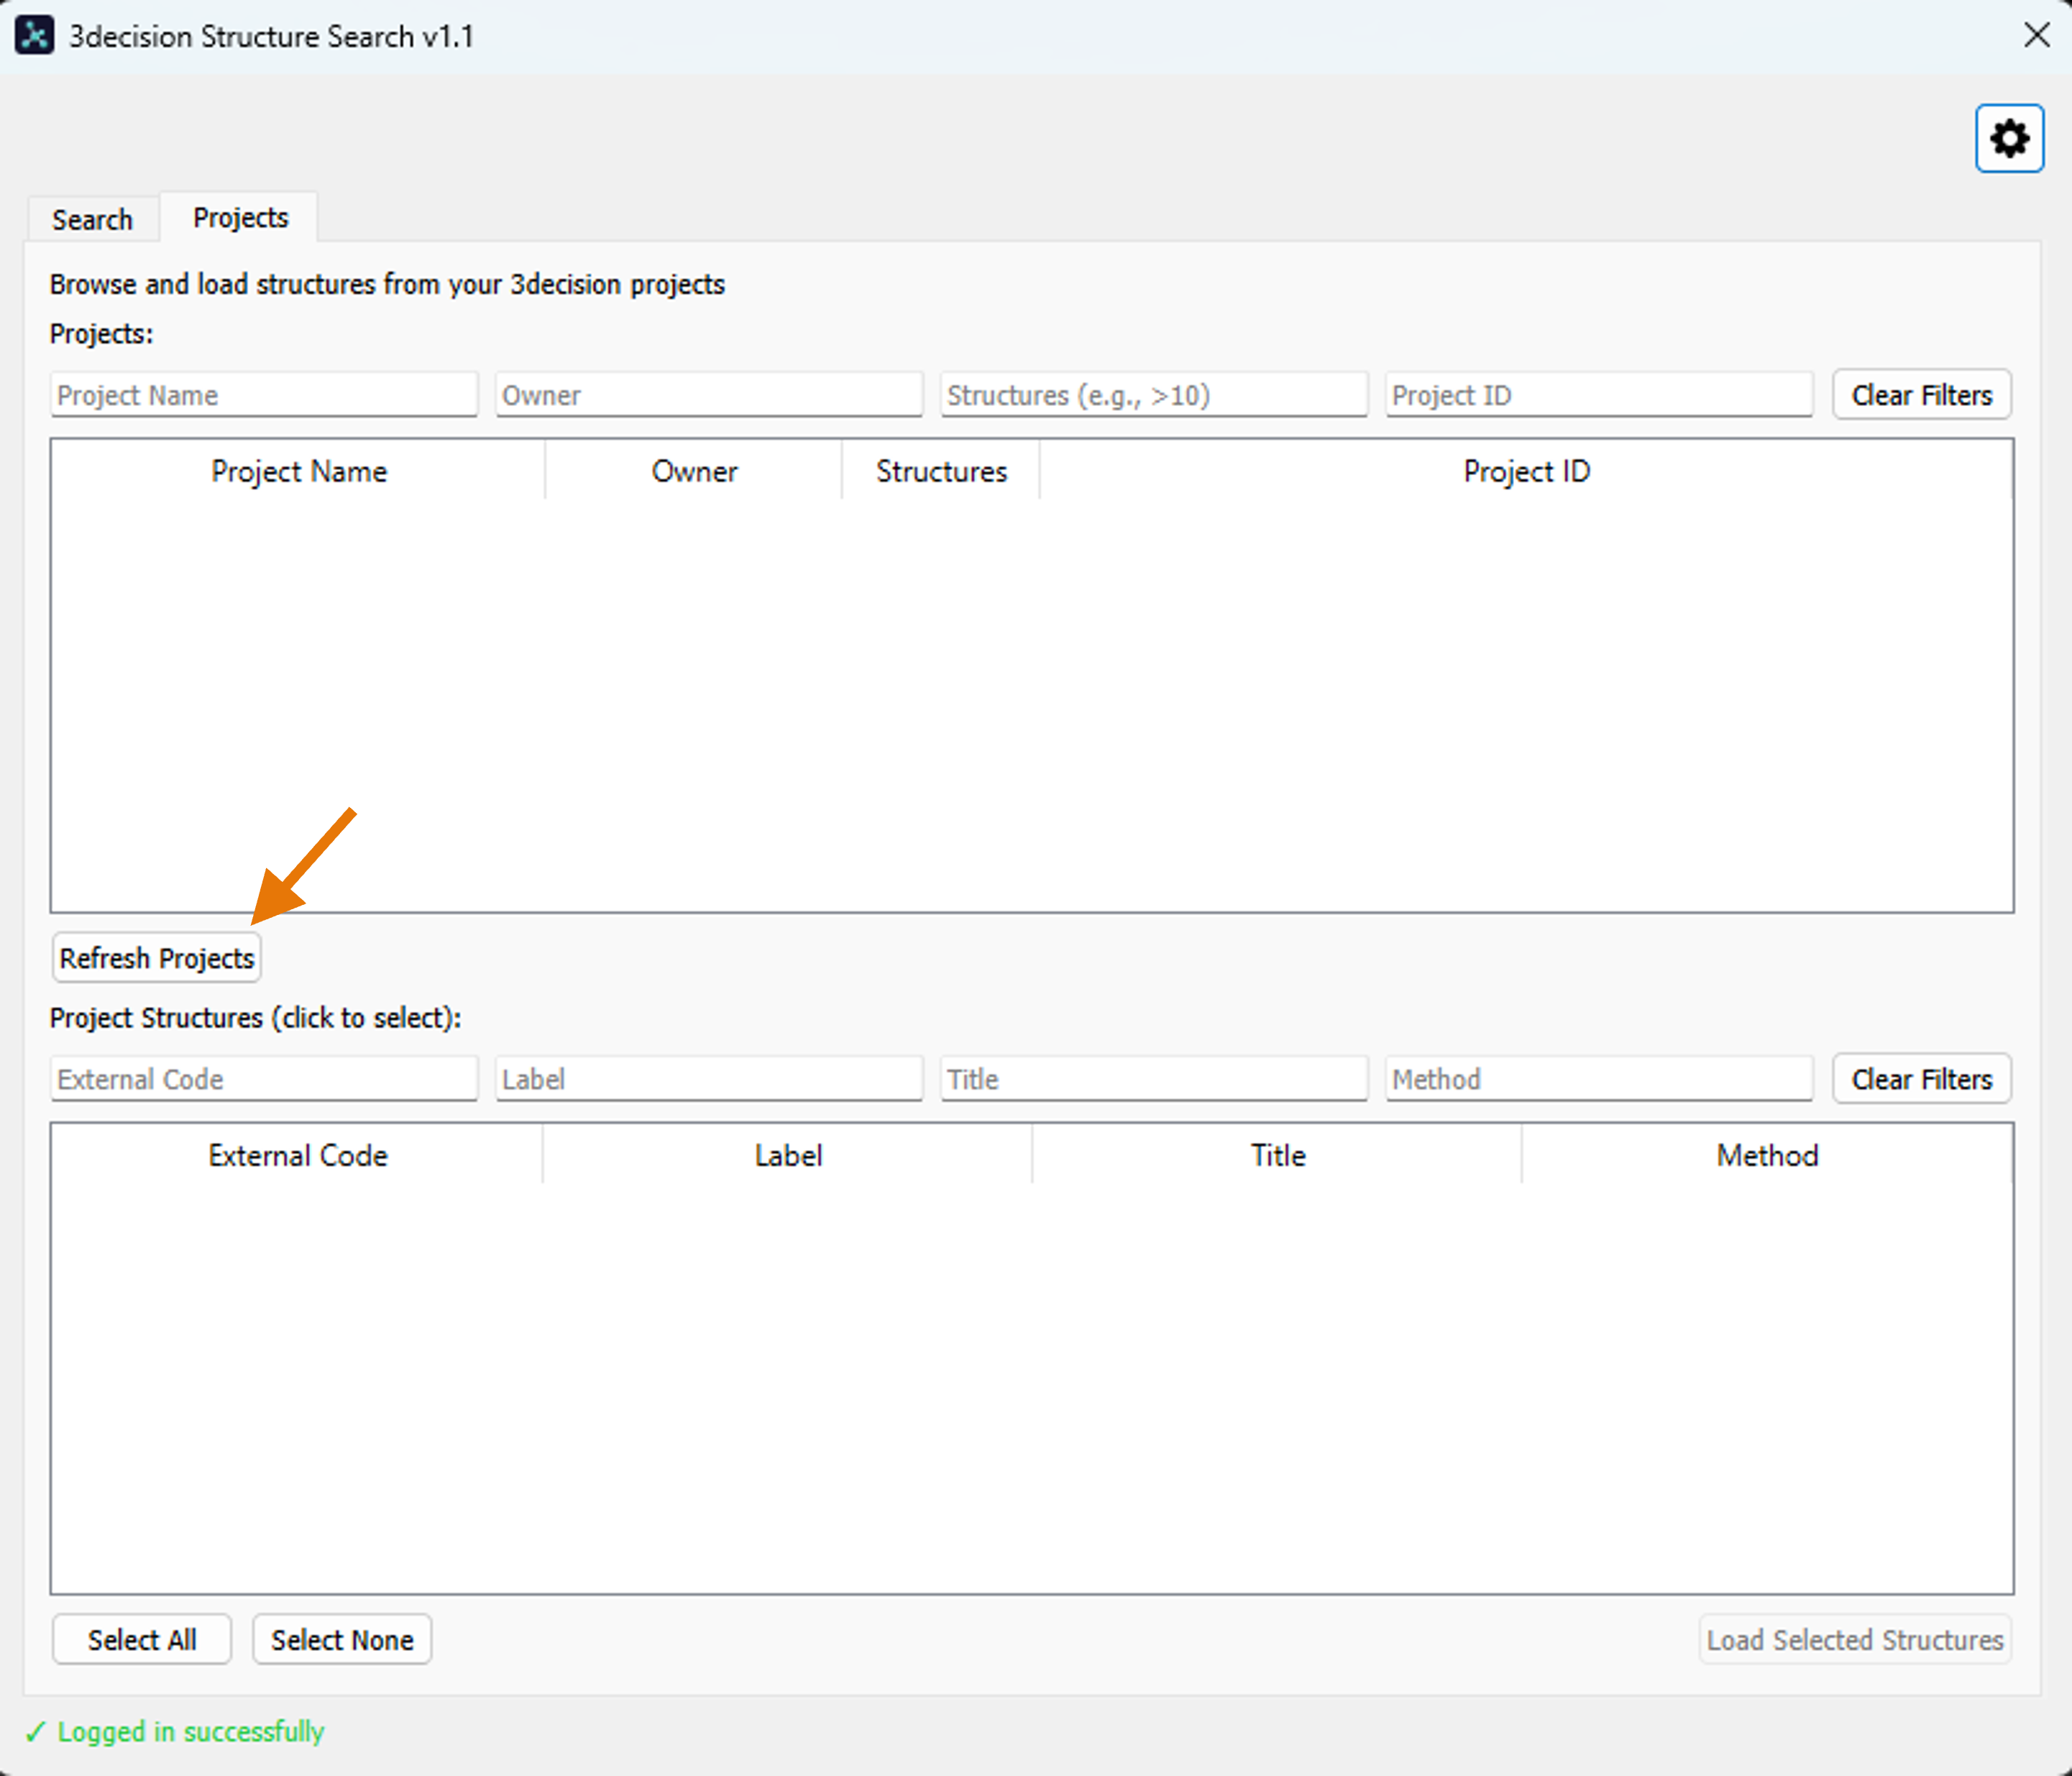
Task: Focus the Structures count filter field
Action: click(1153, 395)
